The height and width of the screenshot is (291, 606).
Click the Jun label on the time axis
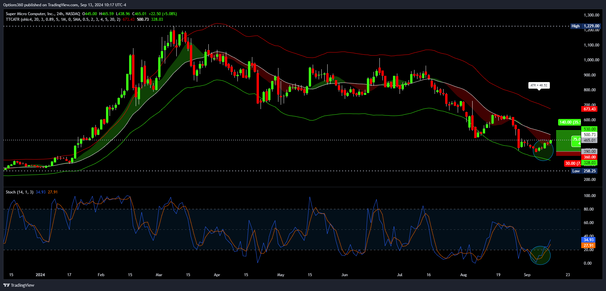tap(344, 275)
